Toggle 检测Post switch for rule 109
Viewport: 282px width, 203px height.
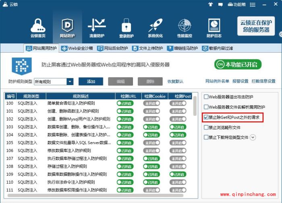pos(178,174)
